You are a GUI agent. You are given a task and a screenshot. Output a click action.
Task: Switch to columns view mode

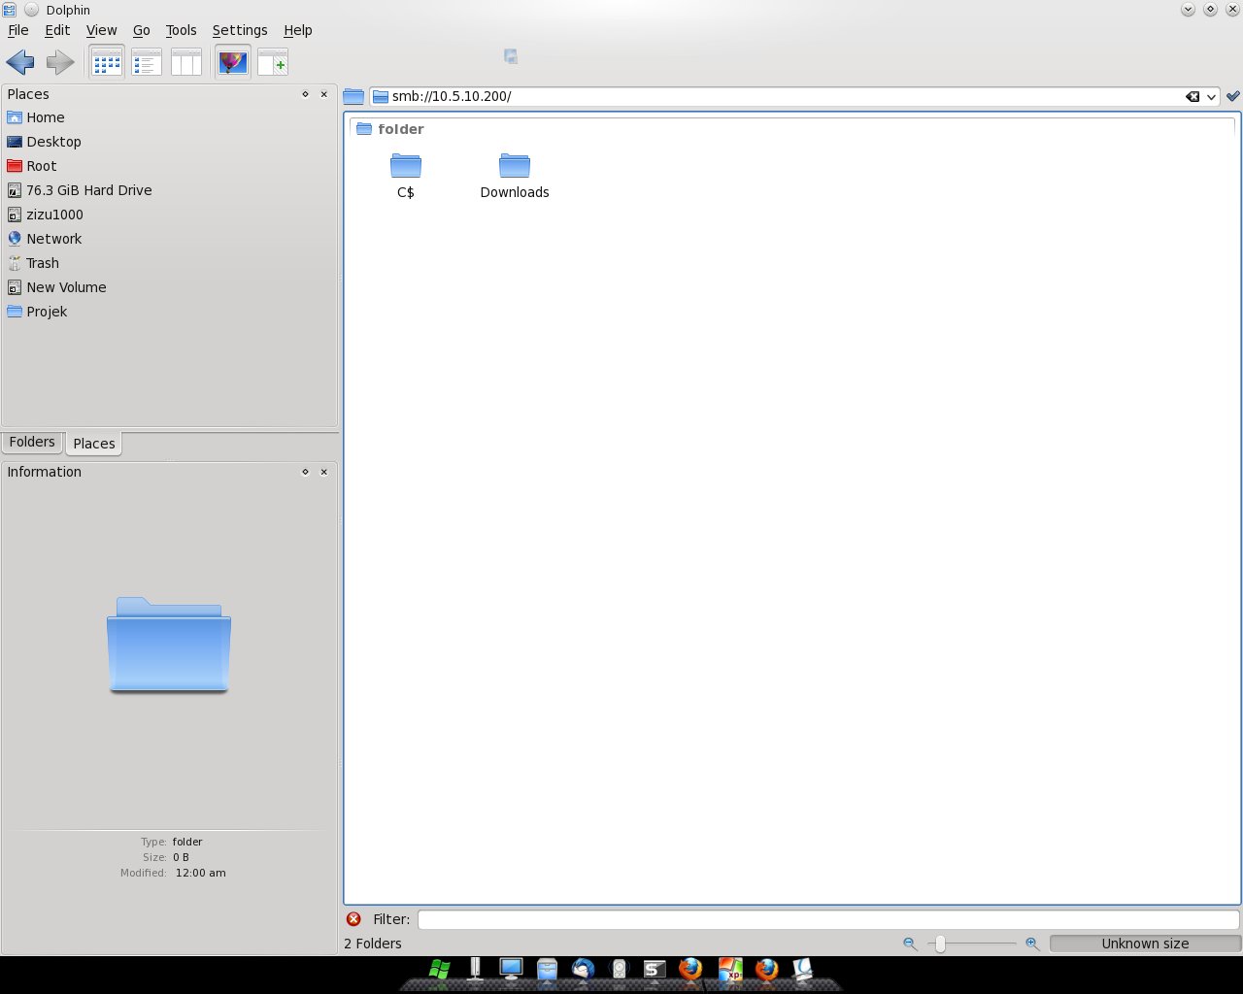185,62
